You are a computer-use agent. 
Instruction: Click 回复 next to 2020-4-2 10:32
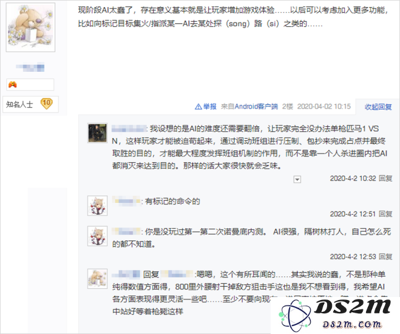point(385,178)
